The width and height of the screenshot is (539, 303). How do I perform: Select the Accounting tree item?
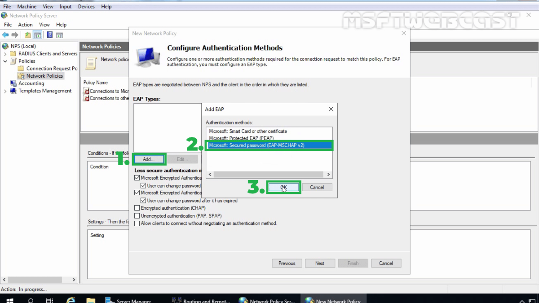pyautogui.click(x=31, y=83)
